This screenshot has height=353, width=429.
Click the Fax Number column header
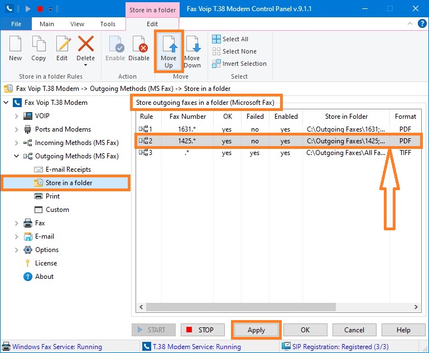coord(187,117)
